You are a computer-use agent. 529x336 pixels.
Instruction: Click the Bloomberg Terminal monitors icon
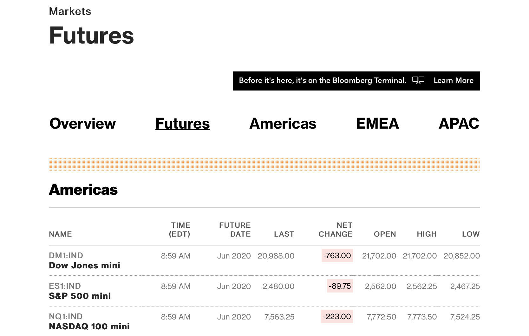pyautogui.click(x=418, y=80)
